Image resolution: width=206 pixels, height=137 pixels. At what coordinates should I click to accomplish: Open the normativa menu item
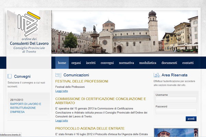pos(126,63)
